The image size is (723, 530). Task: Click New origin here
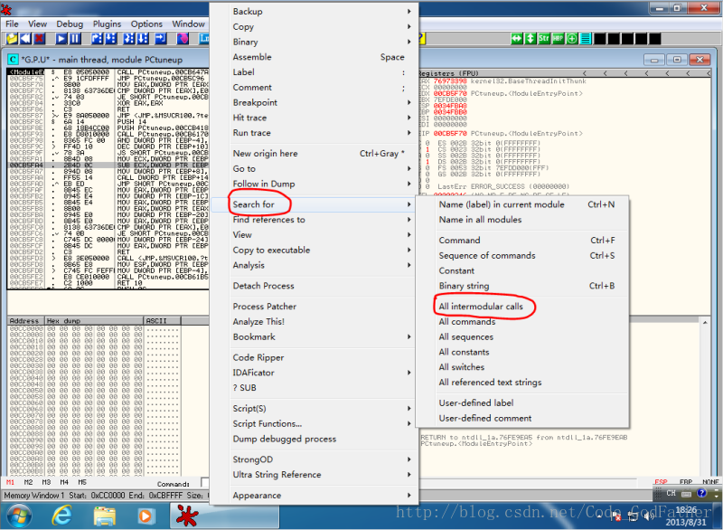coord(265,154)
